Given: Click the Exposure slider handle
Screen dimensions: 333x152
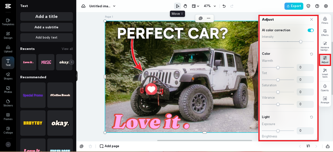Looking at the screenshot, I should click(x=278, y=131).
